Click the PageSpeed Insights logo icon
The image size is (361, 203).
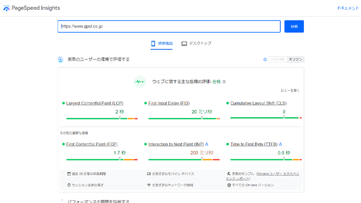pyautogui.click(x=7, y=8)
